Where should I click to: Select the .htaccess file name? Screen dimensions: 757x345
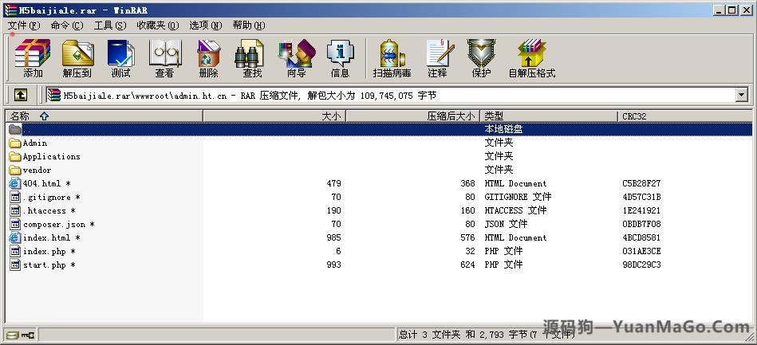(49, 210)
